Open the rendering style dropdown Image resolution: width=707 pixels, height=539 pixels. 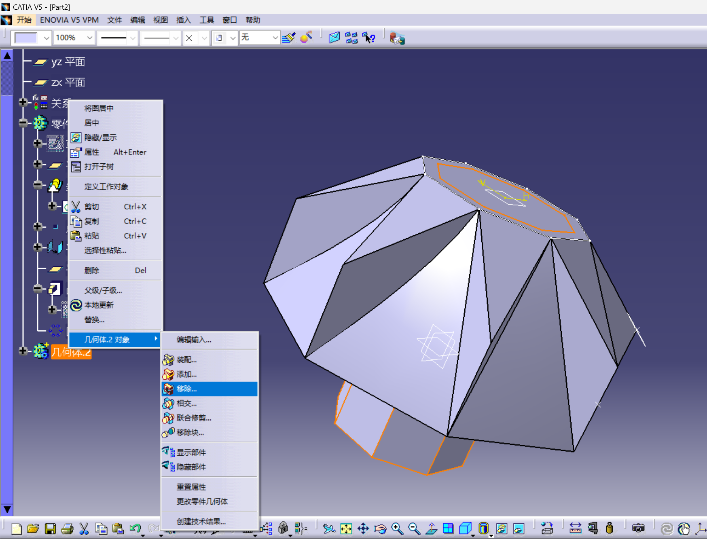point(233,38)
